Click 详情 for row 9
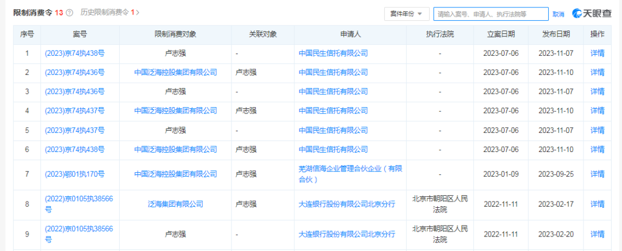 click(597, 234)
